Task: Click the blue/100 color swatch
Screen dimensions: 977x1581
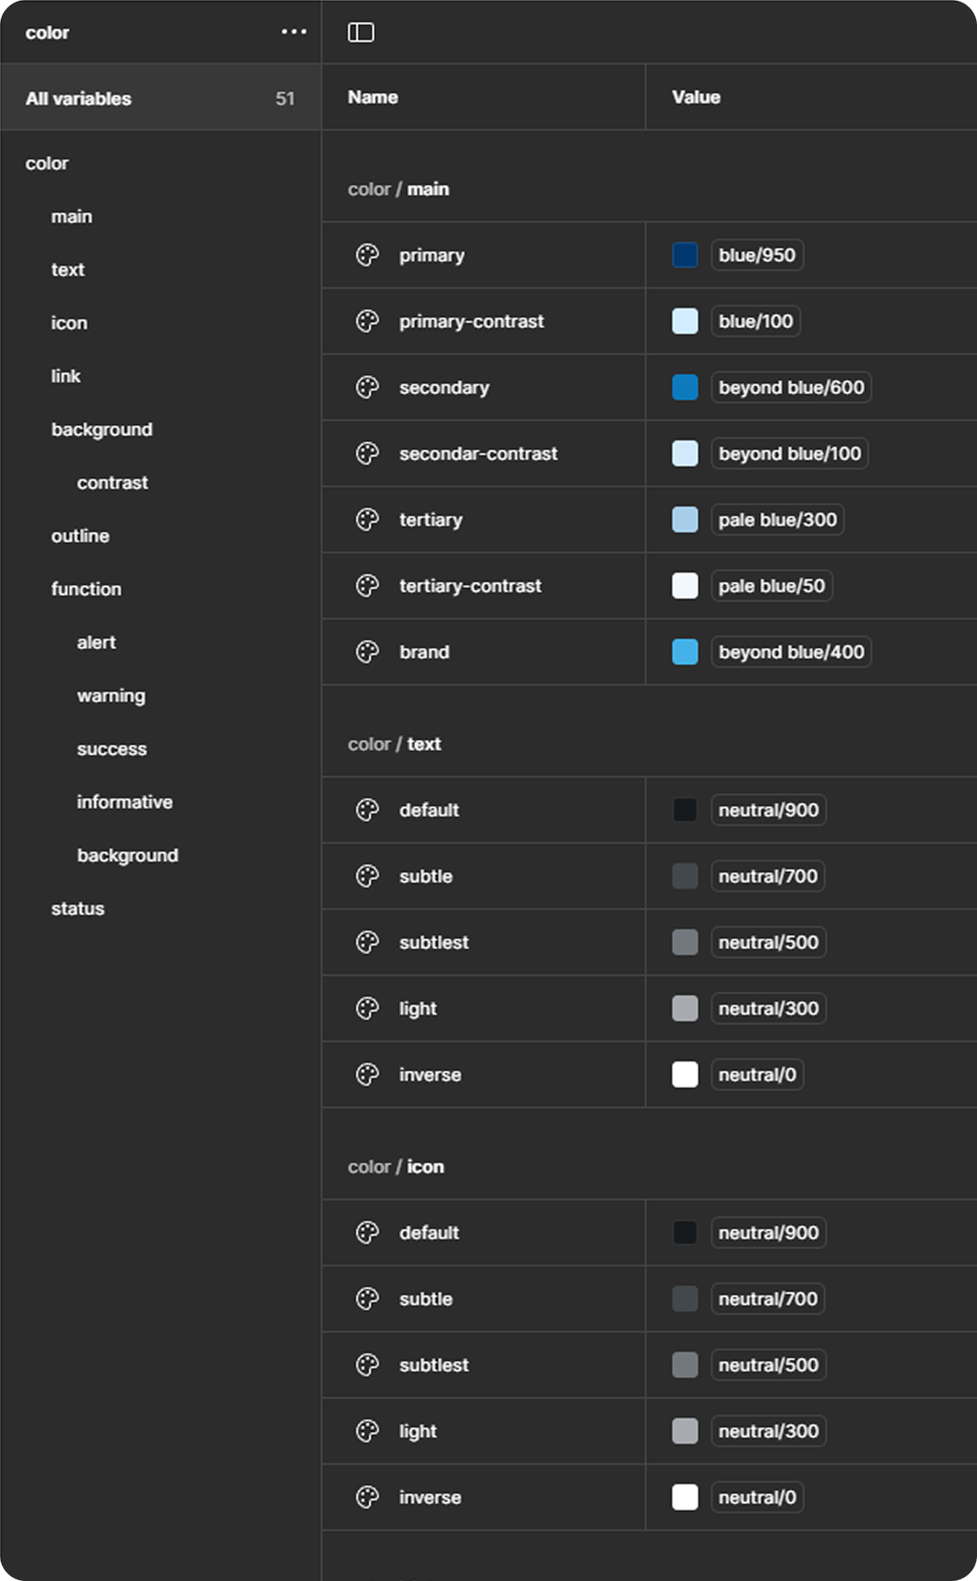Action: pos(685,321)
